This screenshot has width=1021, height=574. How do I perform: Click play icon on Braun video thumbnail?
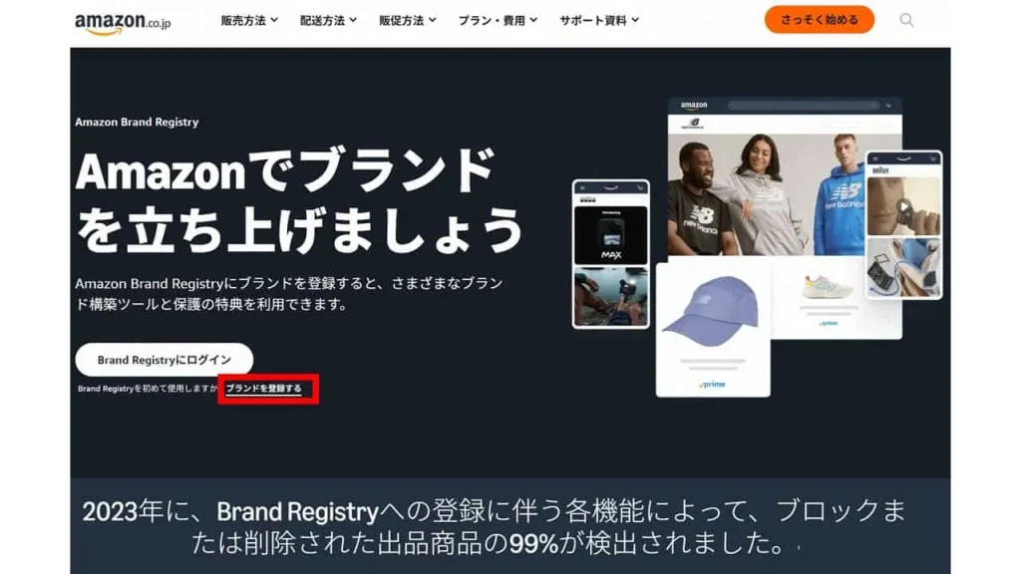coord(903,207)
